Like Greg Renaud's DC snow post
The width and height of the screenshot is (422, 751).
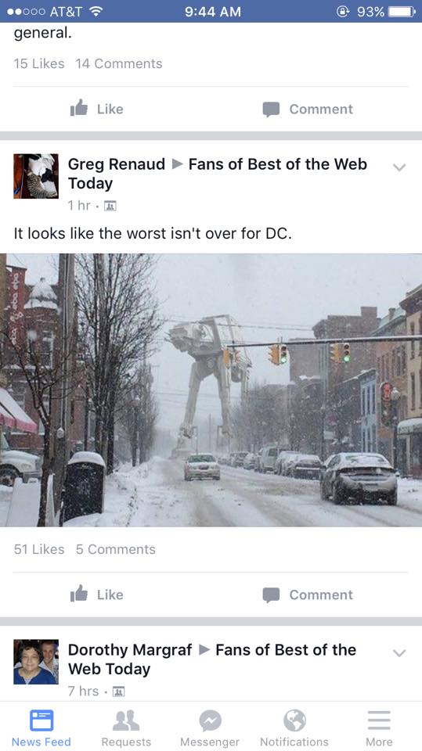tap(97, 595)
